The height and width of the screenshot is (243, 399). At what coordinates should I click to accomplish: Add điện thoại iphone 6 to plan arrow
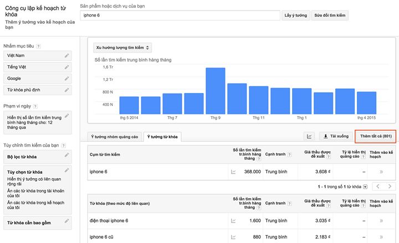(x=381, y=221)
